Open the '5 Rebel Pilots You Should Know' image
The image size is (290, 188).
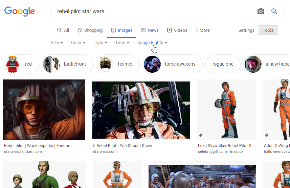point(141,110)
